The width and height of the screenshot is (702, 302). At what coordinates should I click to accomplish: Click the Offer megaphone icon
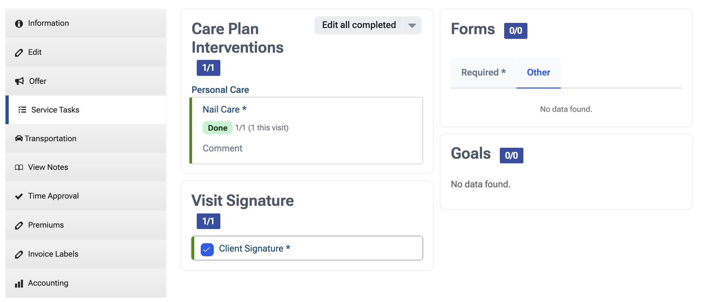19,81
